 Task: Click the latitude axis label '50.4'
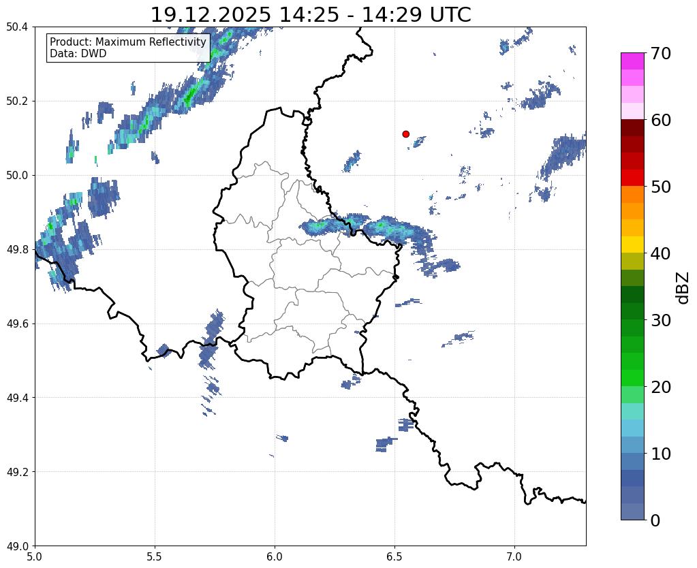(17, 27)
